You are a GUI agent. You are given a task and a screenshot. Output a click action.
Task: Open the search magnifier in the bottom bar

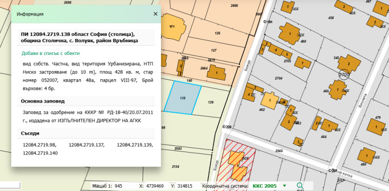tap(300, 186)
